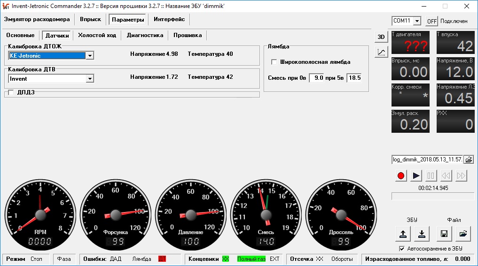Expand Калибровка ДТВ Invent dropdown
This screenshot has height=266, width=478.
[x=90, y=79]
